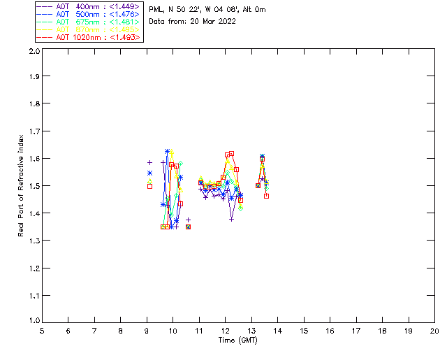
Task: Click the AOT 1020nm legend entry
Action: click(x=88, y=37)
